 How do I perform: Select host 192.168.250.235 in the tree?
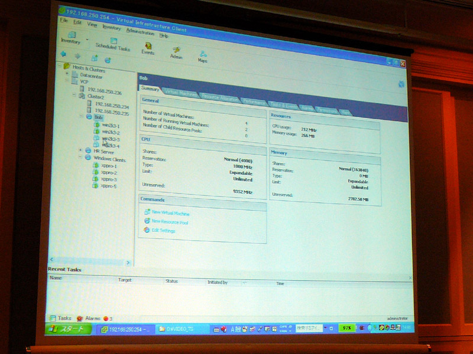112,112
